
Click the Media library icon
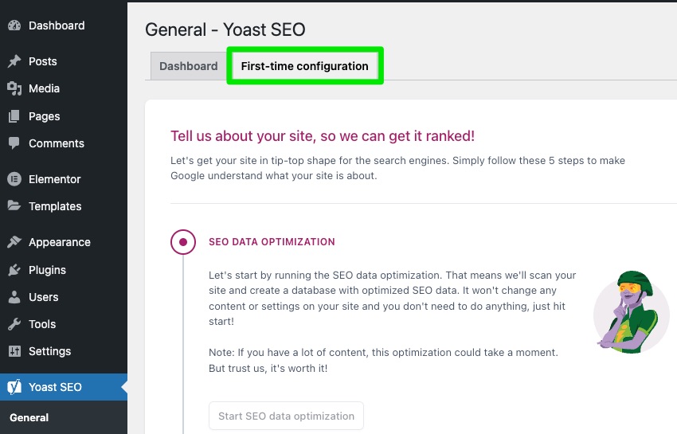click(14, 88)
